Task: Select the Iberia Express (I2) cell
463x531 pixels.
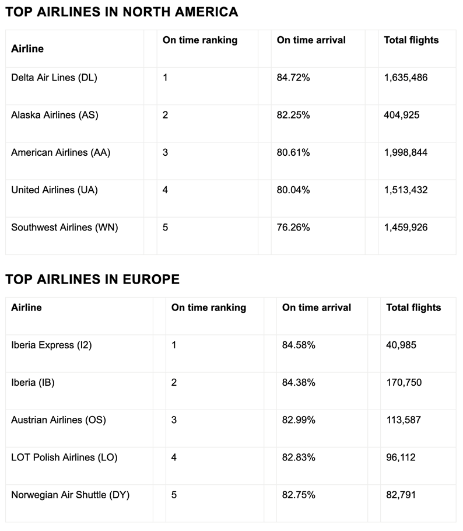Action: 51,345
